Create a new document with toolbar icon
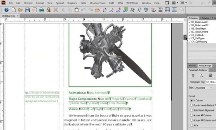 click(14, 10)
